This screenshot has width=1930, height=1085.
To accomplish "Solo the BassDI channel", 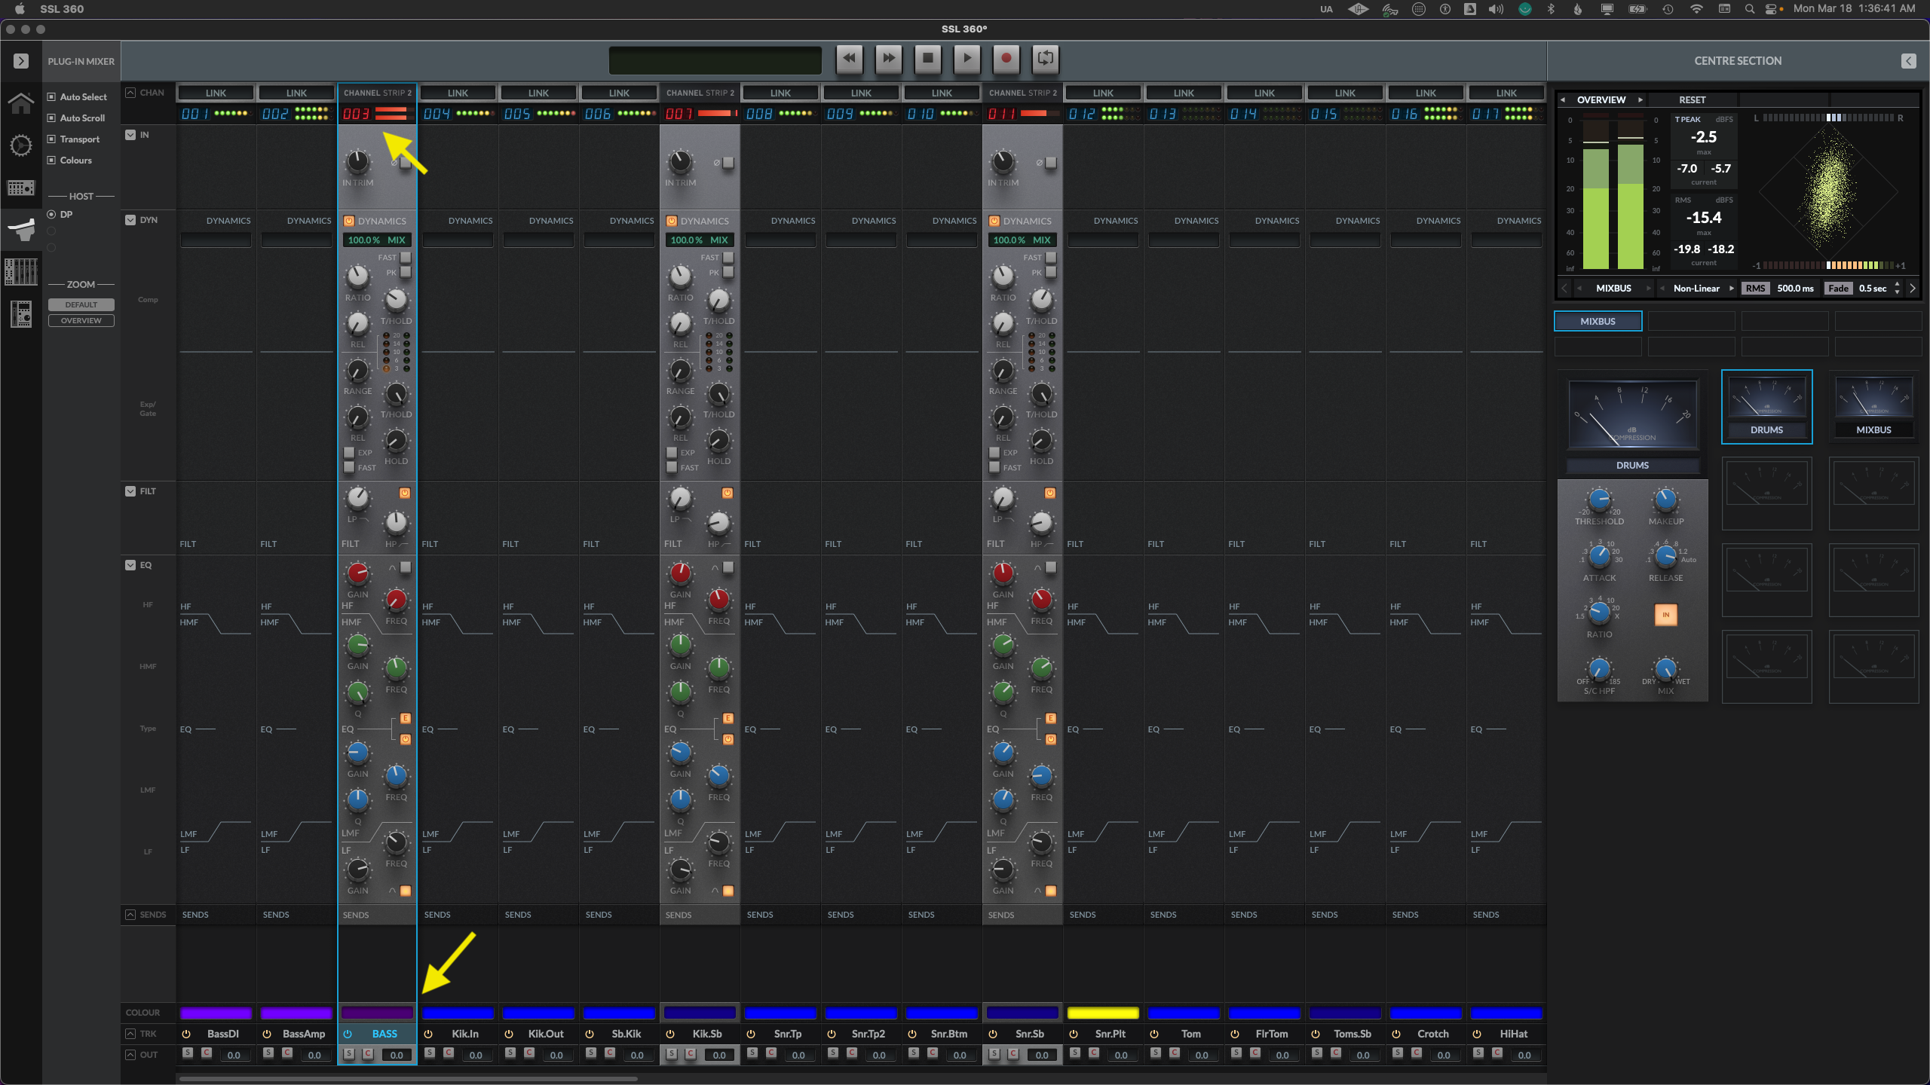I will point(188,1053).
